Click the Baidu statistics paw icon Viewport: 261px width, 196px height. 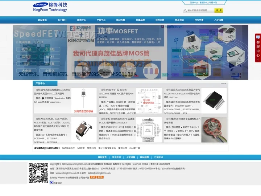pyautogui.click(x=51, y=182)
